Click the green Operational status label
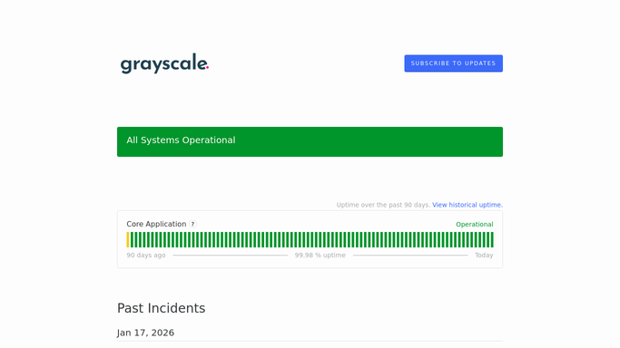This screenshot has height=348, width=620. pos(475,224)
